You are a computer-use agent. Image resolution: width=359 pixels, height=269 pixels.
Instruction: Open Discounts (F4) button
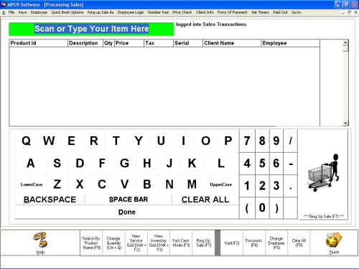click(x=254, y=243)
